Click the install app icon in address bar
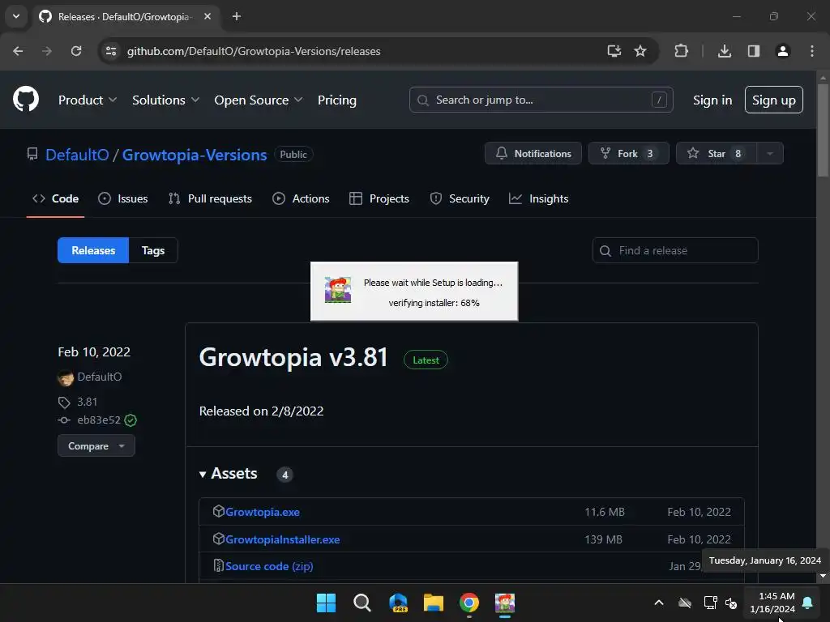830x622 pixels. tap(614, 51)
